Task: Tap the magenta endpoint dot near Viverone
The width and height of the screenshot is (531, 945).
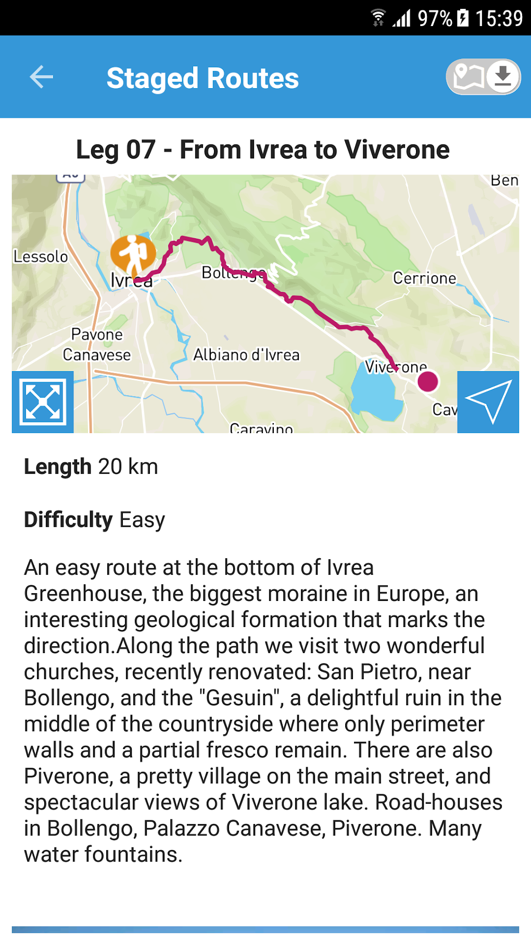Action: [x=428, y=381]
